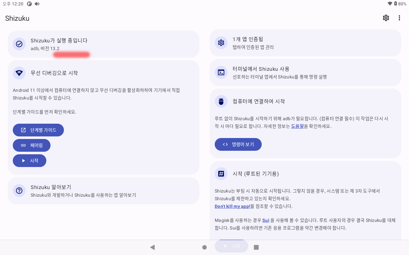Viewport: 409px width, 255px height.
Task: Tap the Android back navigation button
Action: (152, 247)
